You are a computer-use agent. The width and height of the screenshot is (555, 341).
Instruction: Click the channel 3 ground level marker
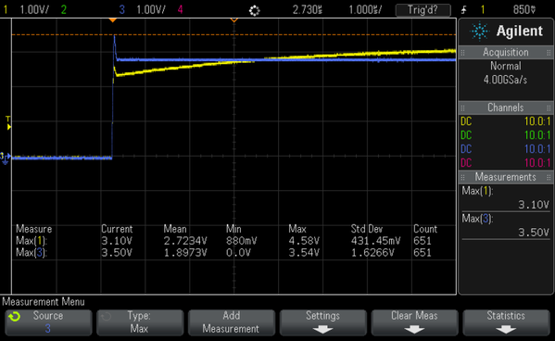tap(5, 158)
